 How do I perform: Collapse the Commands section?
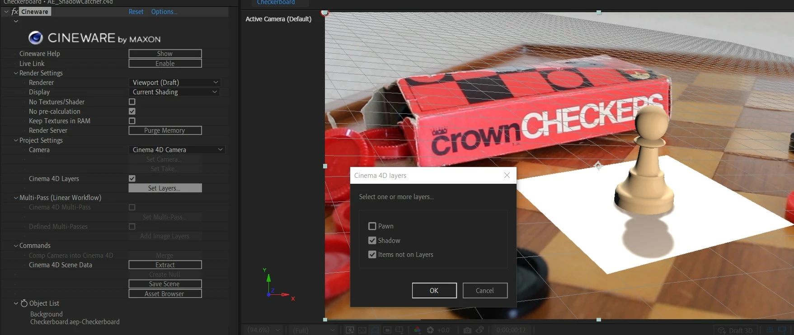coord(16,246)
